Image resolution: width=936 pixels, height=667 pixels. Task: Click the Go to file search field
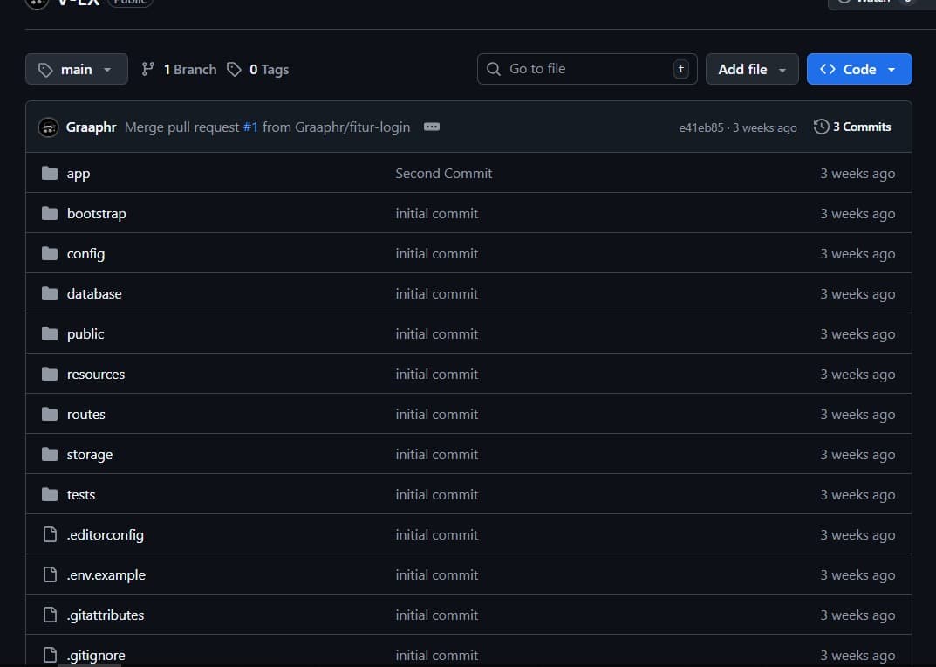pyautogui.click(x=584, y=69)
